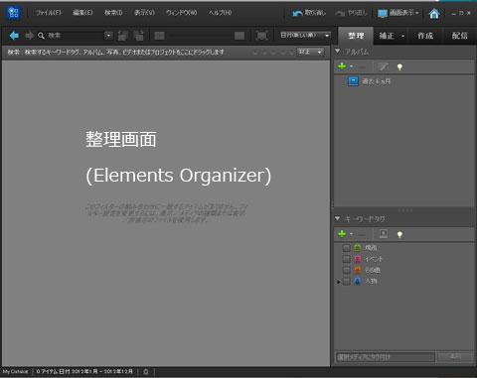Image resolution: width=477 pixels, height=378 pixels.
Task: Click the blue back arrow
Action: pyautogui.click(x=14, y=36)
